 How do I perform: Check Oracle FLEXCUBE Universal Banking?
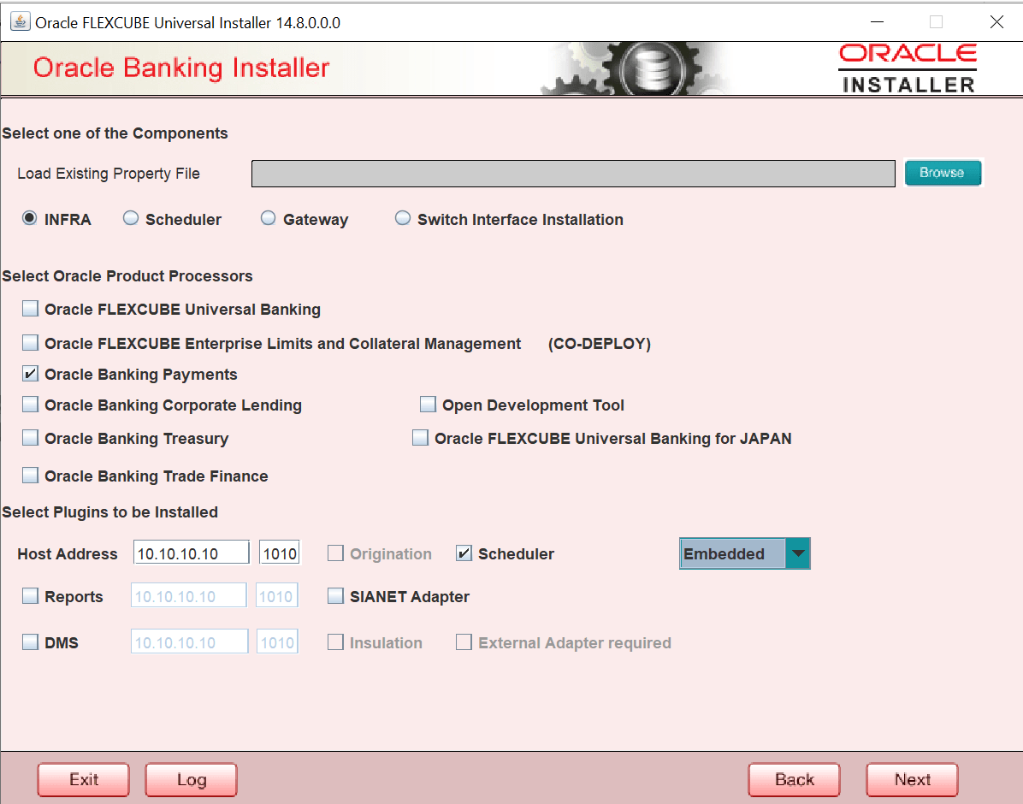[x=30, y=308]
